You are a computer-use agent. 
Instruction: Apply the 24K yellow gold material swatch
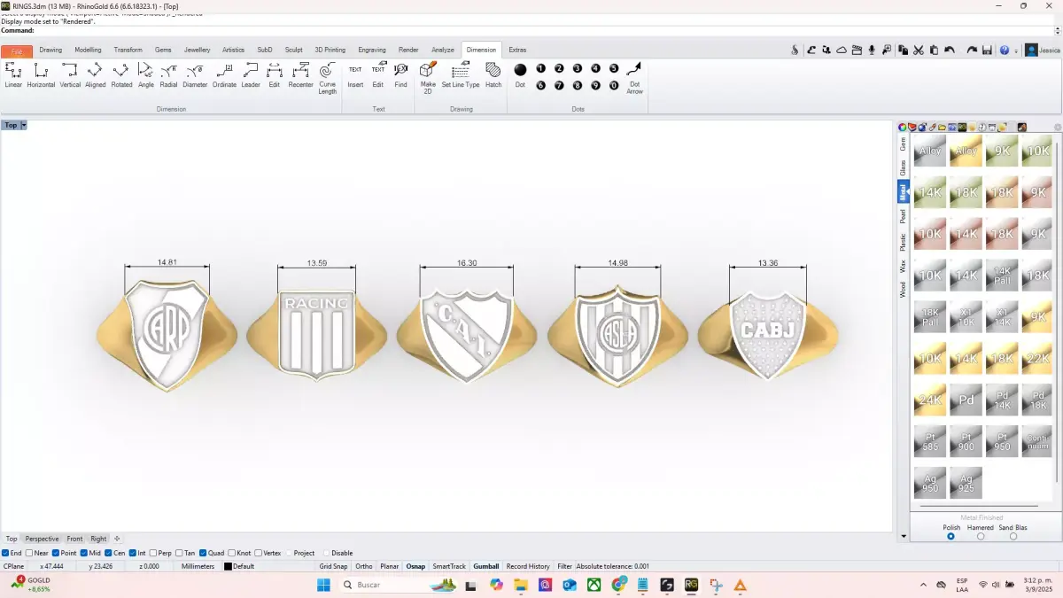(930, 400)
